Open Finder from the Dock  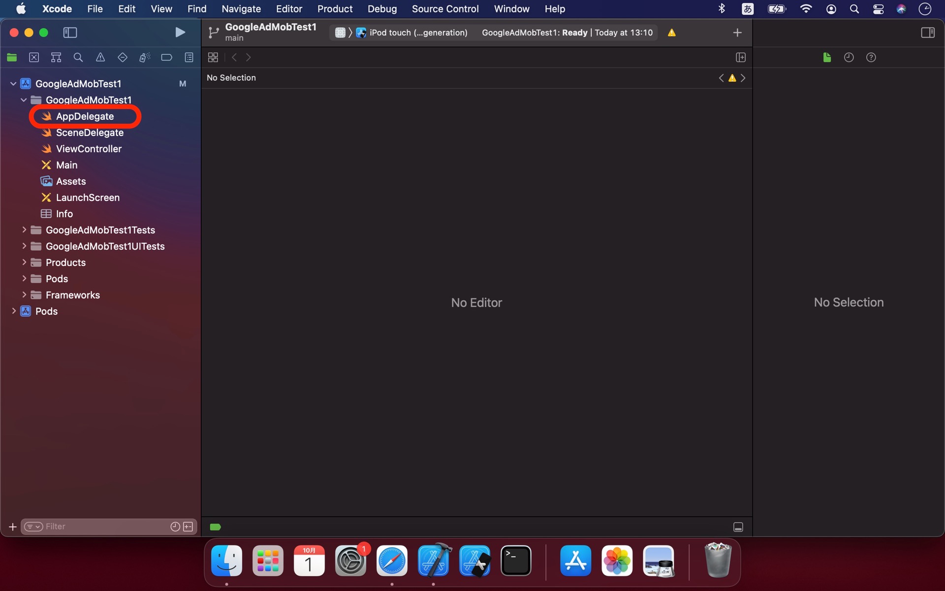click(x=226, y=560)
